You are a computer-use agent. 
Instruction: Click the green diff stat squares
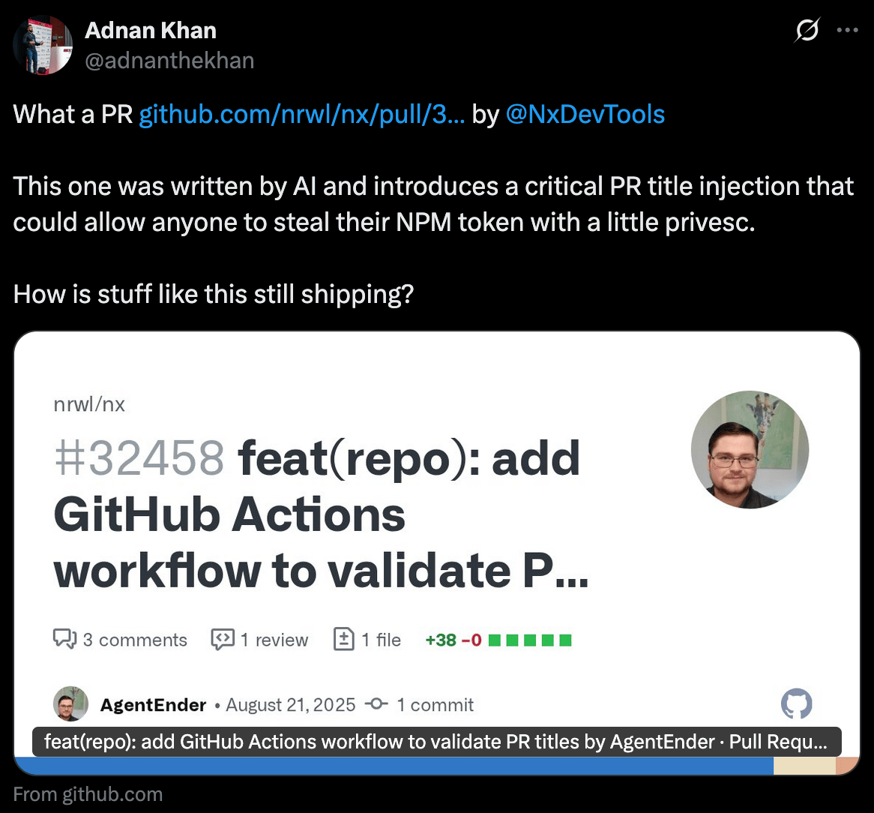coord(529,640)
